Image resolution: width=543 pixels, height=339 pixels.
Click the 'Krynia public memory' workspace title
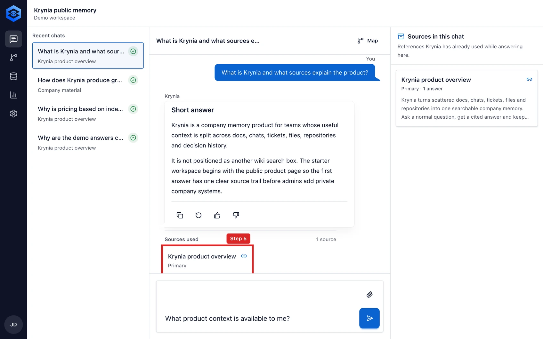pos(65,10)
